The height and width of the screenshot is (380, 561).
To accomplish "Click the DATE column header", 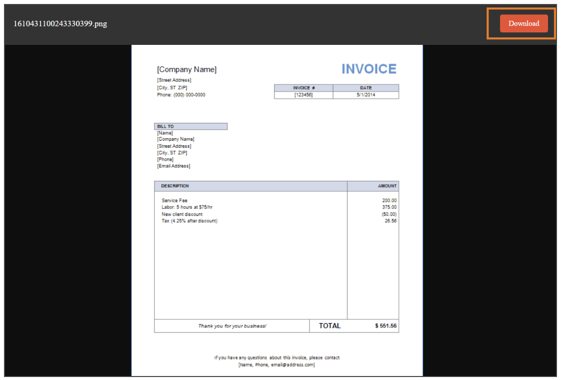I will click(366, 88).
